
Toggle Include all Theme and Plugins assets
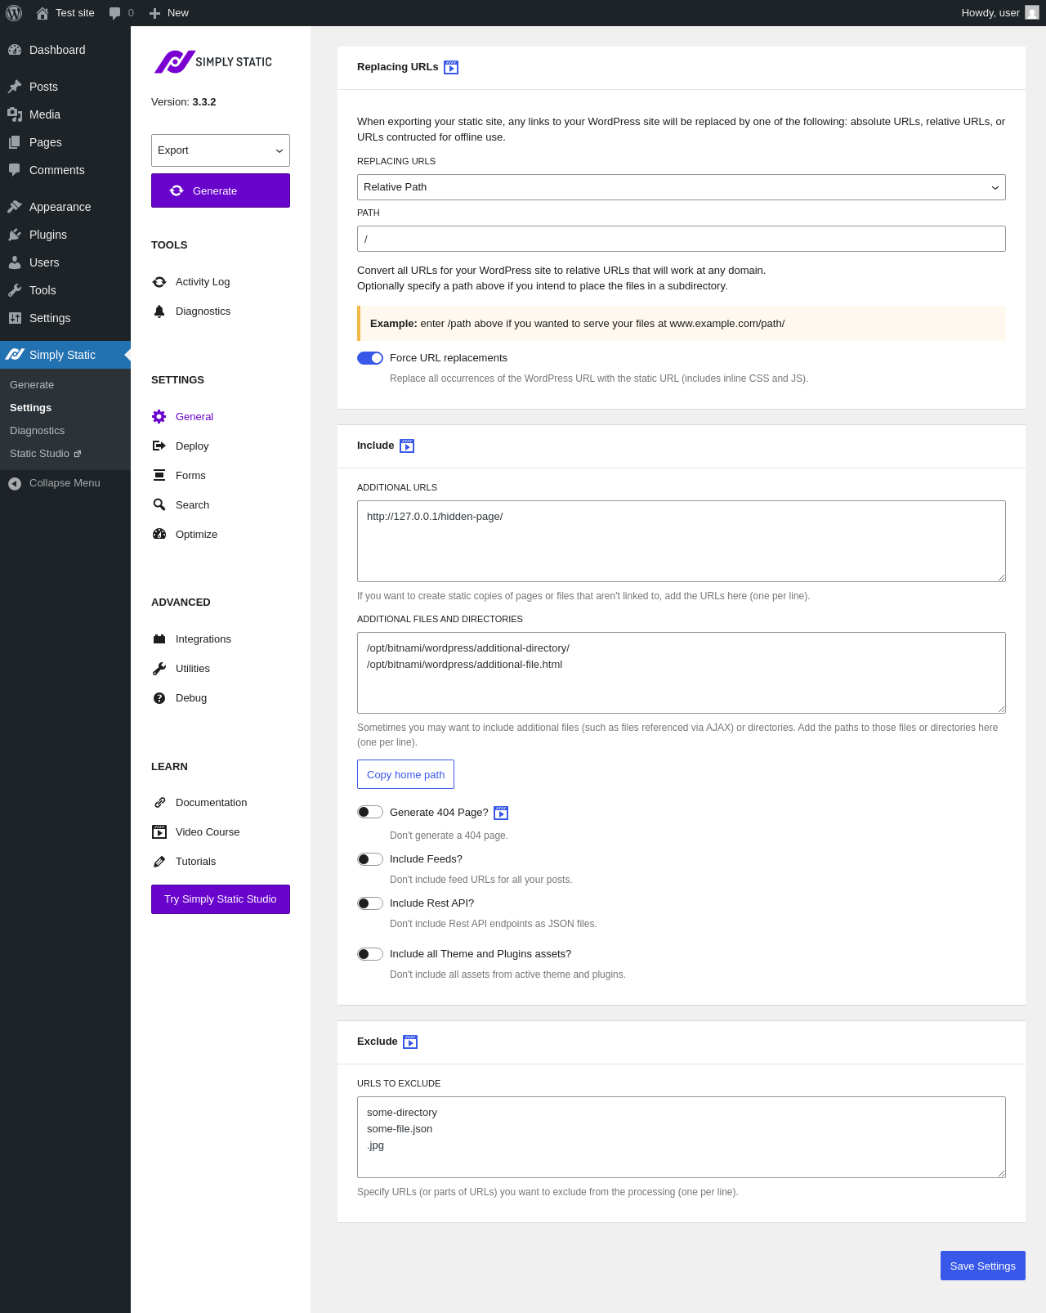click(370, 954)
